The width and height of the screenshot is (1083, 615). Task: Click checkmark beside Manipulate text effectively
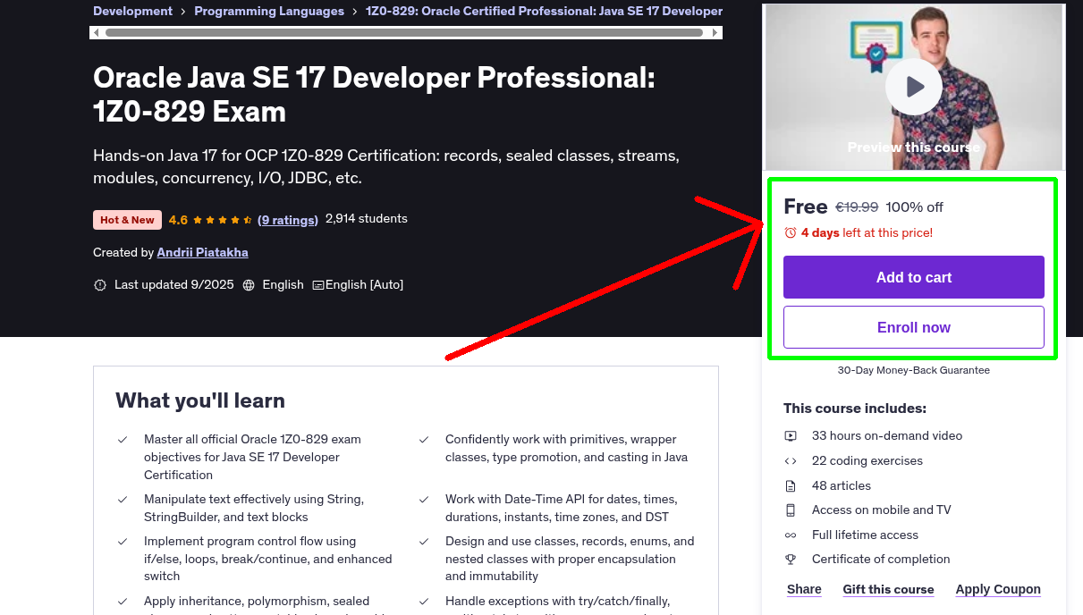coord(123,500)
